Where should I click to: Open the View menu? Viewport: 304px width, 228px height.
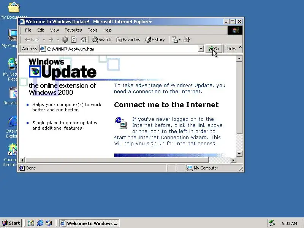[x=54, y=30]
